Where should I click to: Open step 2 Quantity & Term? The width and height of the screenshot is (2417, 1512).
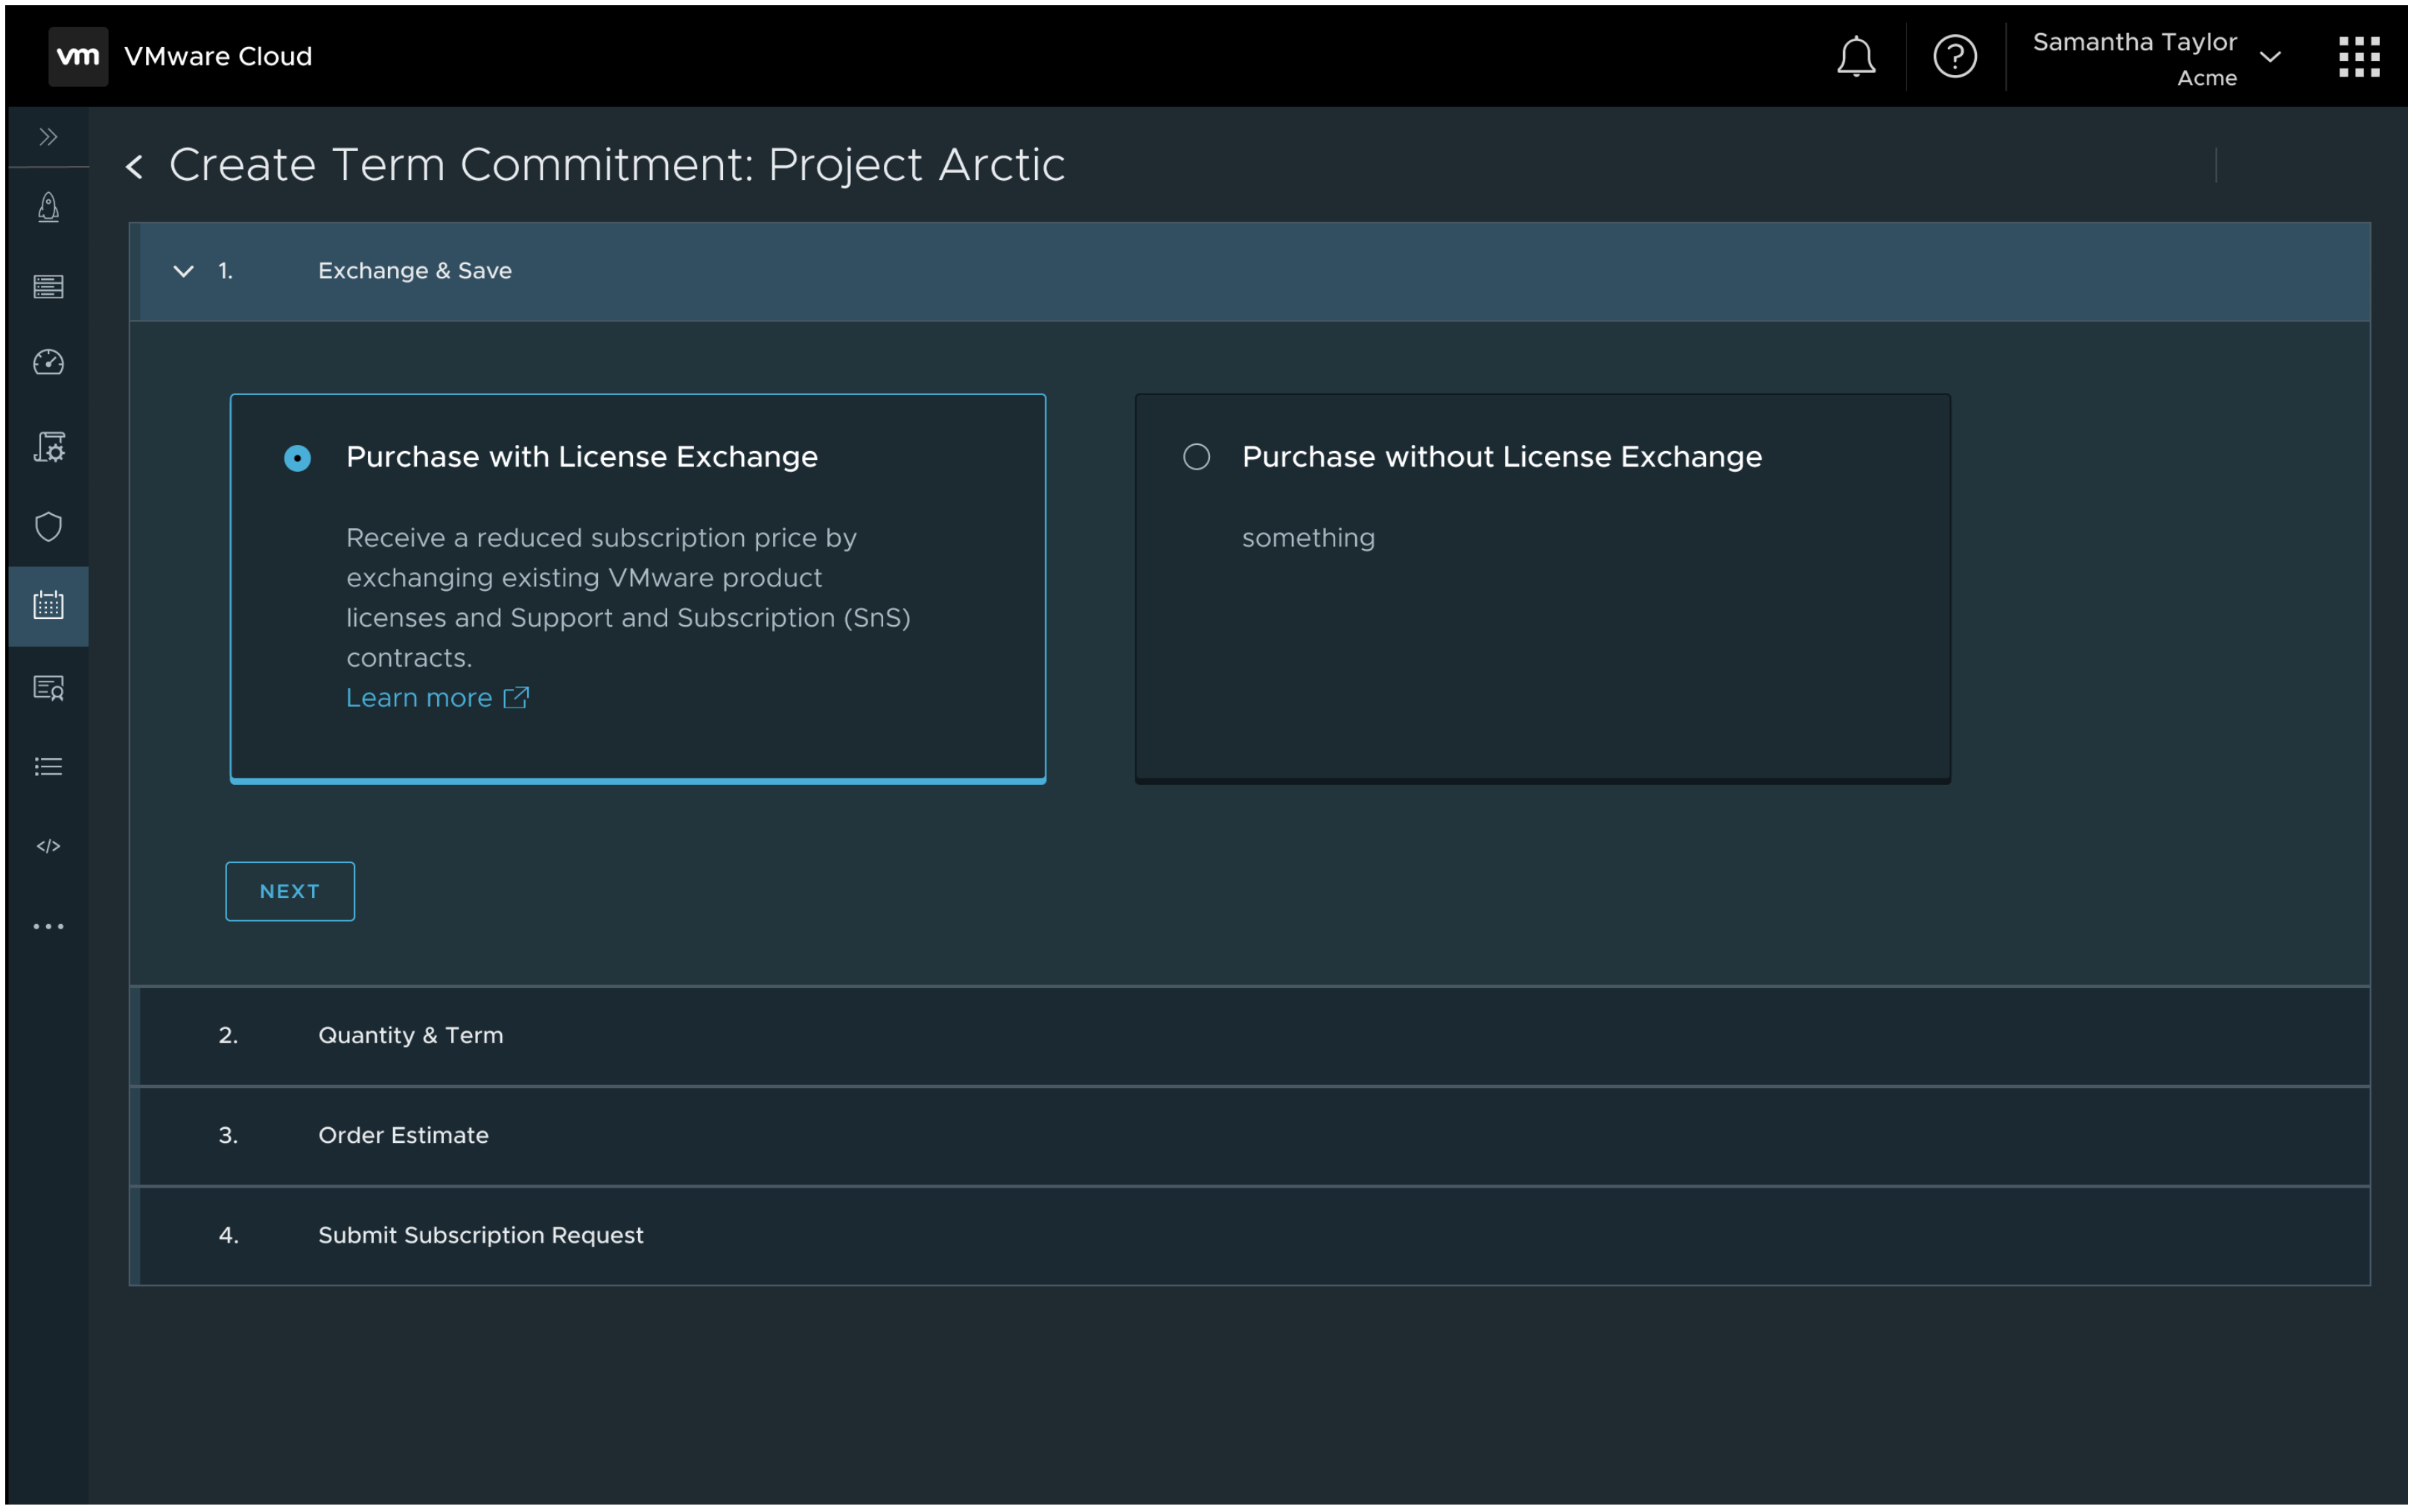(x=410, y=1035)
